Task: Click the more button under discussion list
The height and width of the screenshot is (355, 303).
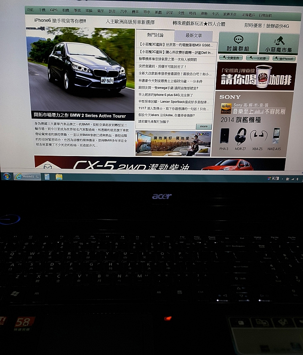Action: point(204,127)
